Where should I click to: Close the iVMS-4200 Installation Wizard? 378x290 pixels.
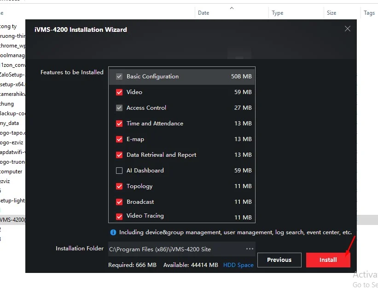(x=348, y=29)
